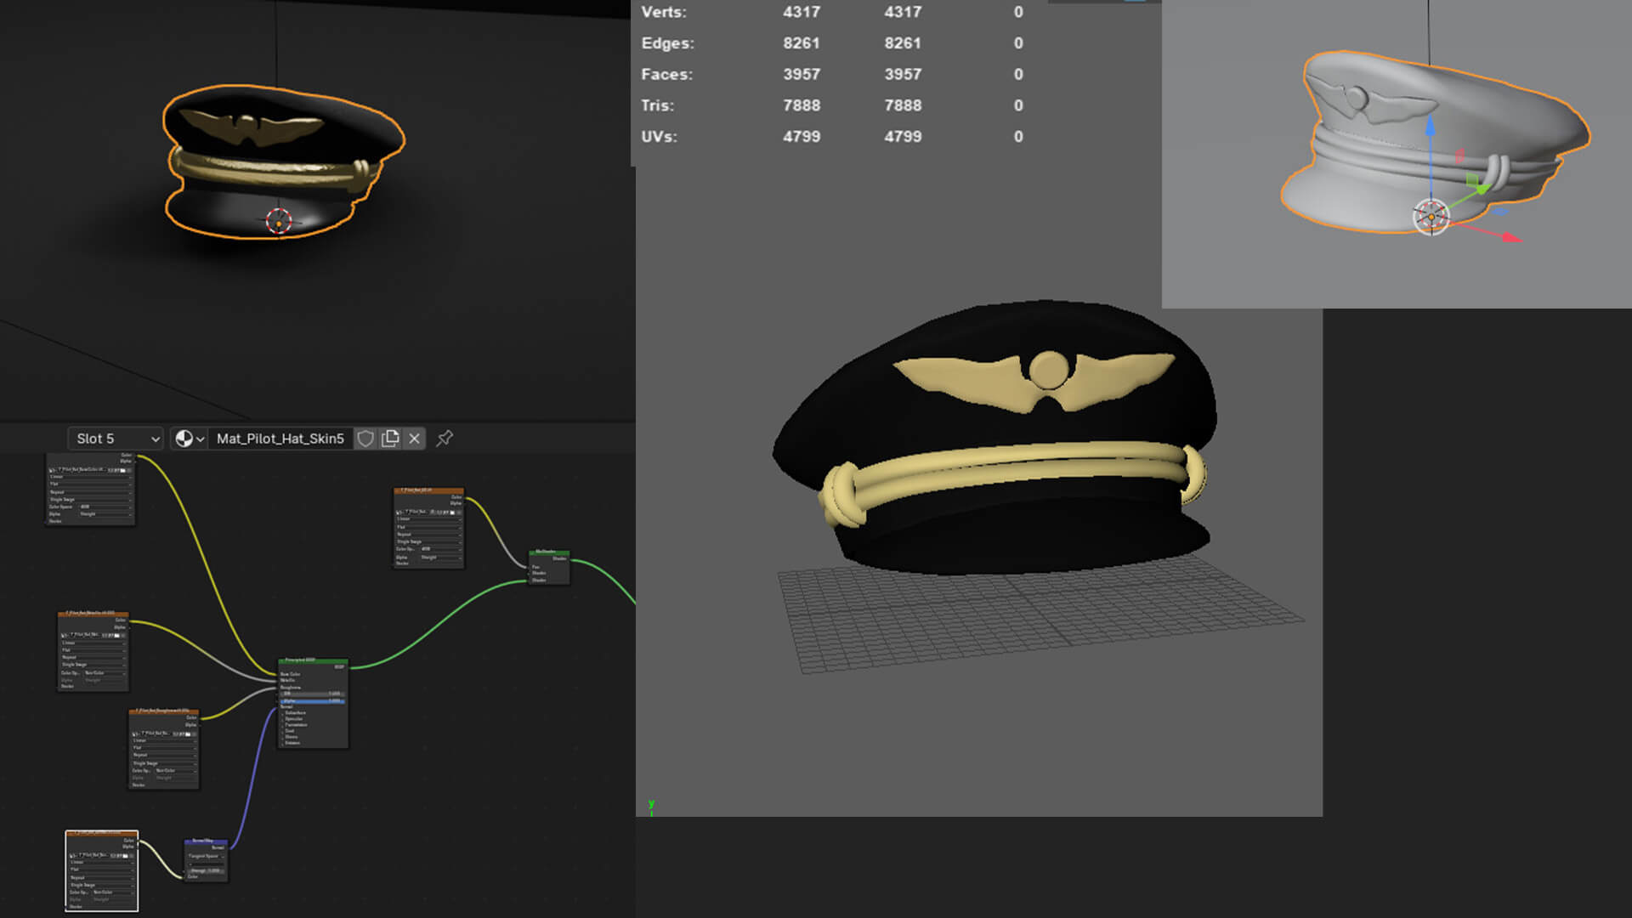Click the gray clay hat model thumbnail
The image size is (1632, 918).
(1435, 142)
